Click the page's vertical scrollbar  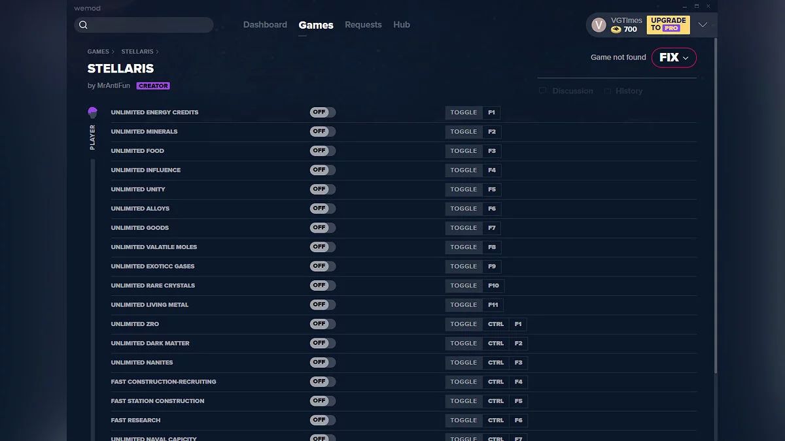point(716,196)
